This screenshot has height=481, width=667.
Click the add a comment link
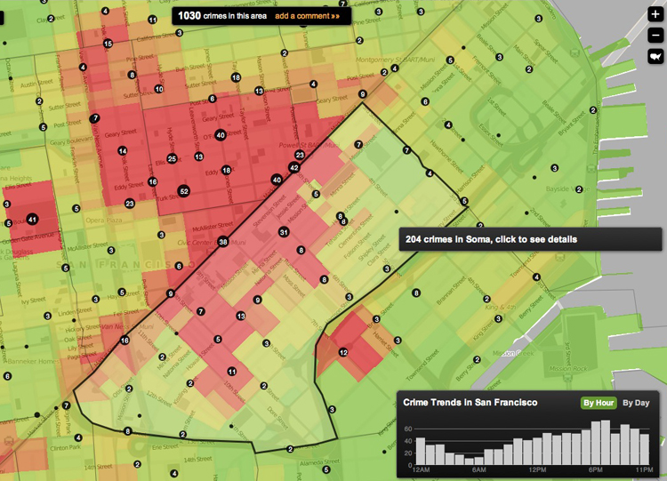[x=307, y=15]
